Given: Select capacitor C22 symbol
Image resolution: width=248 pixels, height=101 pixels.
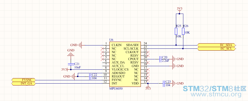Looking at the screenshot, I should [90, 76].
